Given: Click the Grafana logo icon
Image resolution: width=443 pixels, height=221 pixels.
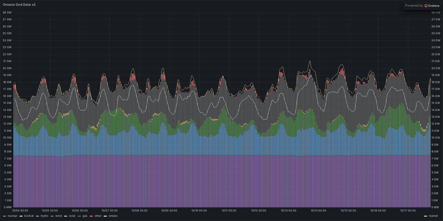Looking at the screenshot, I should coord(426,6).
